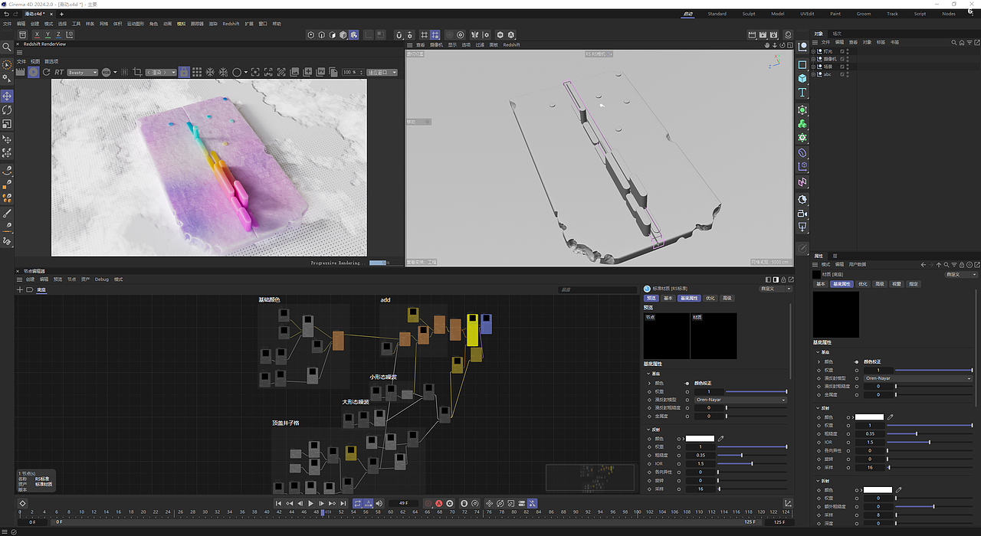Switch to the Nodes layout
981x536 pixels.
pos(949,14)
